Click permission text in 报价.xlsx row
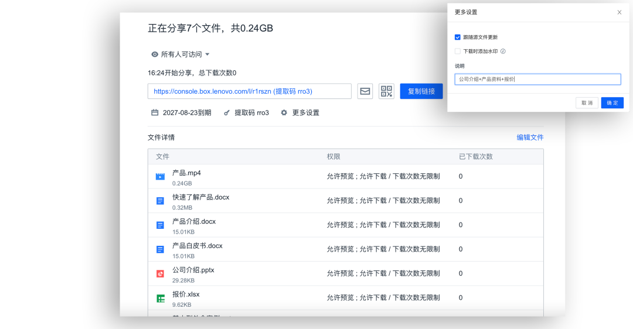 (x=383, y=297)
